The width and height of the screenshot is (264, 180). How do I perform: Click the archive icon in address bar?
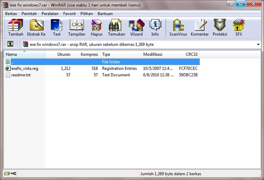[25, 44]
